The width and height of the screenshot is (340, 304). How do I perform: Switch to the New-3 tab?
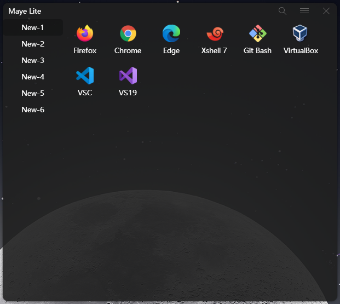click(x=33, y=60)
